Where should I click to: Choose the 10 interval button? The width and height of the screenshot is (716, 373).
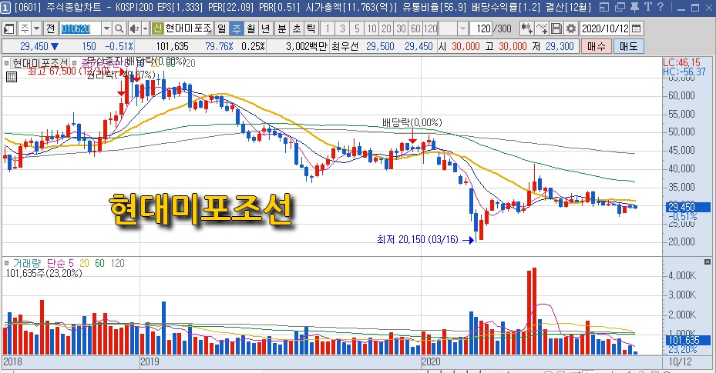[371, 28]
